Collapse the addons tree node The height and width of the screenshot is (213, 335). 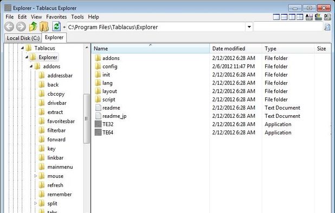click(x=31, y=66)
